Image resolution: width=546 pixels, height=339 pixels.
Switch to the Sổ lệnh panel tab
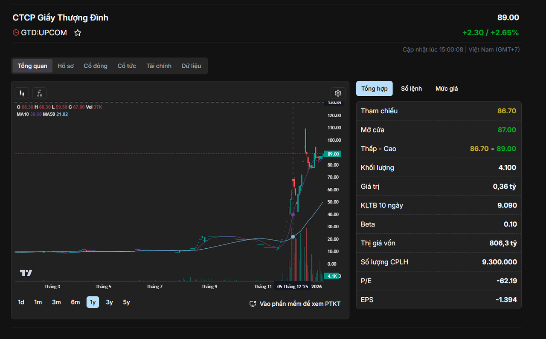[x=411, y=89]
